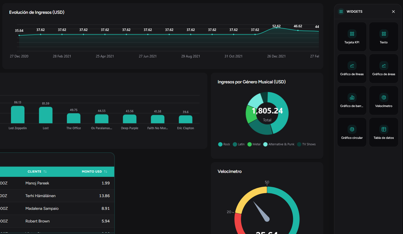
Task: Click the 26 Dec 2021 axis label
Action: pyautogui.click(x=276, y=56)
